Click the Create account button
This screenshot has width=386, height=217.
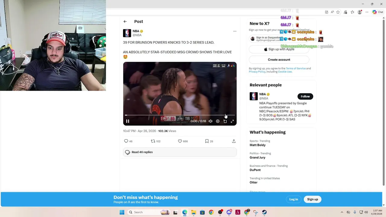tap(279, 60)
